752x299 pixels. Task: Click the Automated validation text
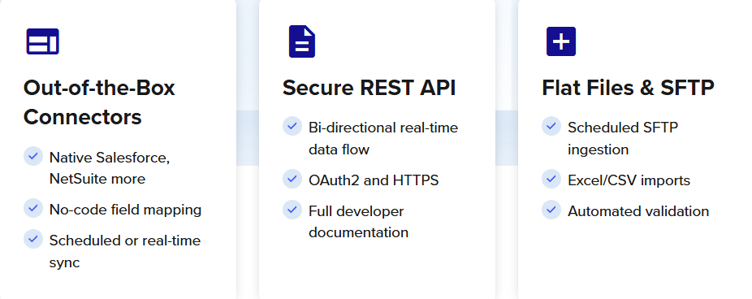[638, 211]
